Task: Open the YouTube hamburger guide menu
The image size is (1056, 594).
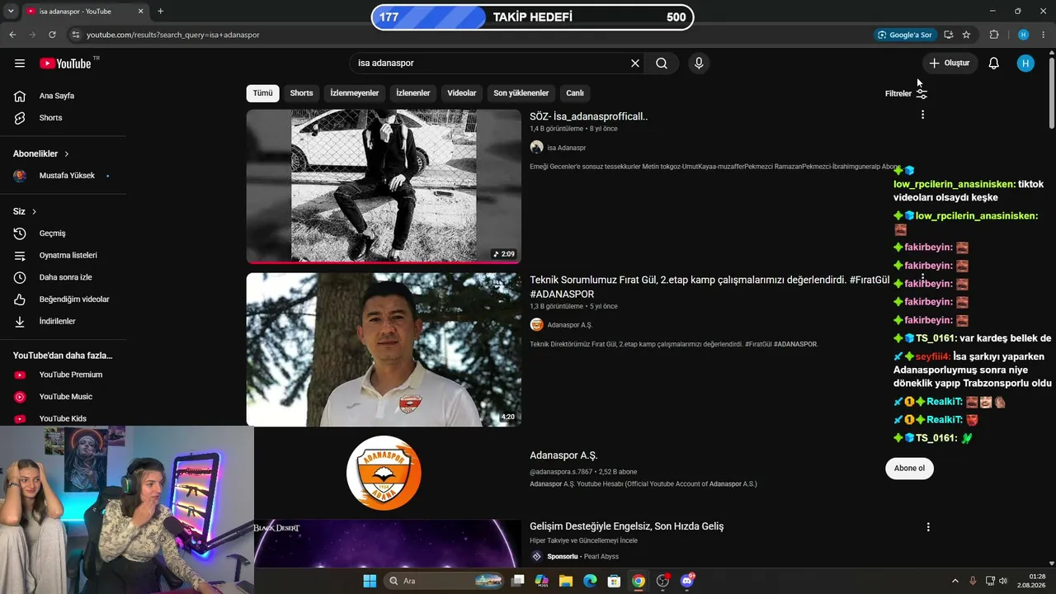Action: click(20, 64)
